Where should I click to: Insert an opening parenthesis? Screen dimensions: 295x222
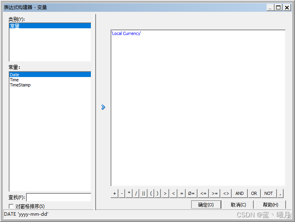(x=151, y=193)
